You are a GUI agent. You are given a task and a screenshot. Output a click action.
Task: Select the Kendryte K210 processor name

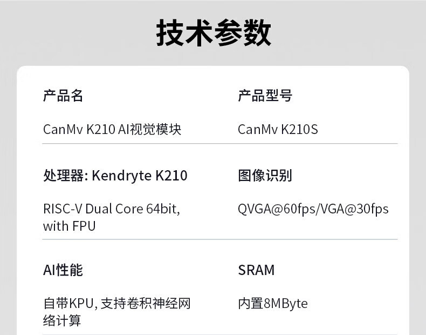140,176
